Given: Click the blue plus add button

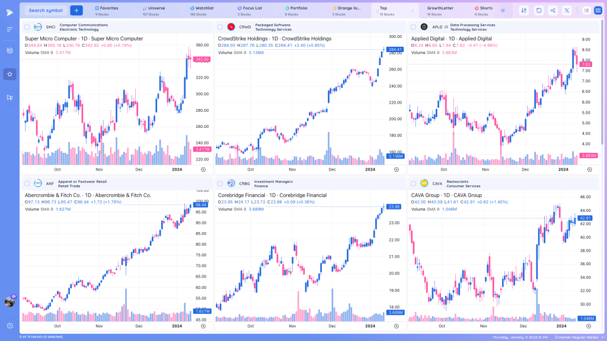Looking at the screenshot, I should click(x=76, y=11).
